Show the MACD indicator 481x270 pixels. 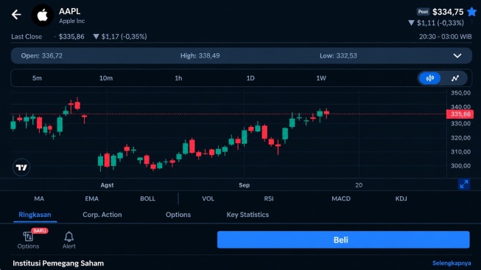click(341, 198)
